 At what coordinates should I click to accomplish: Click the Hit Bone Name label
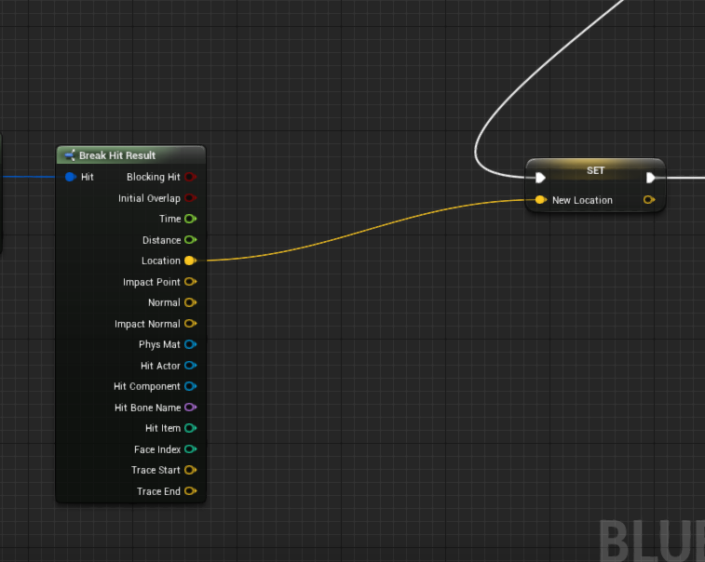pos(147,408)
